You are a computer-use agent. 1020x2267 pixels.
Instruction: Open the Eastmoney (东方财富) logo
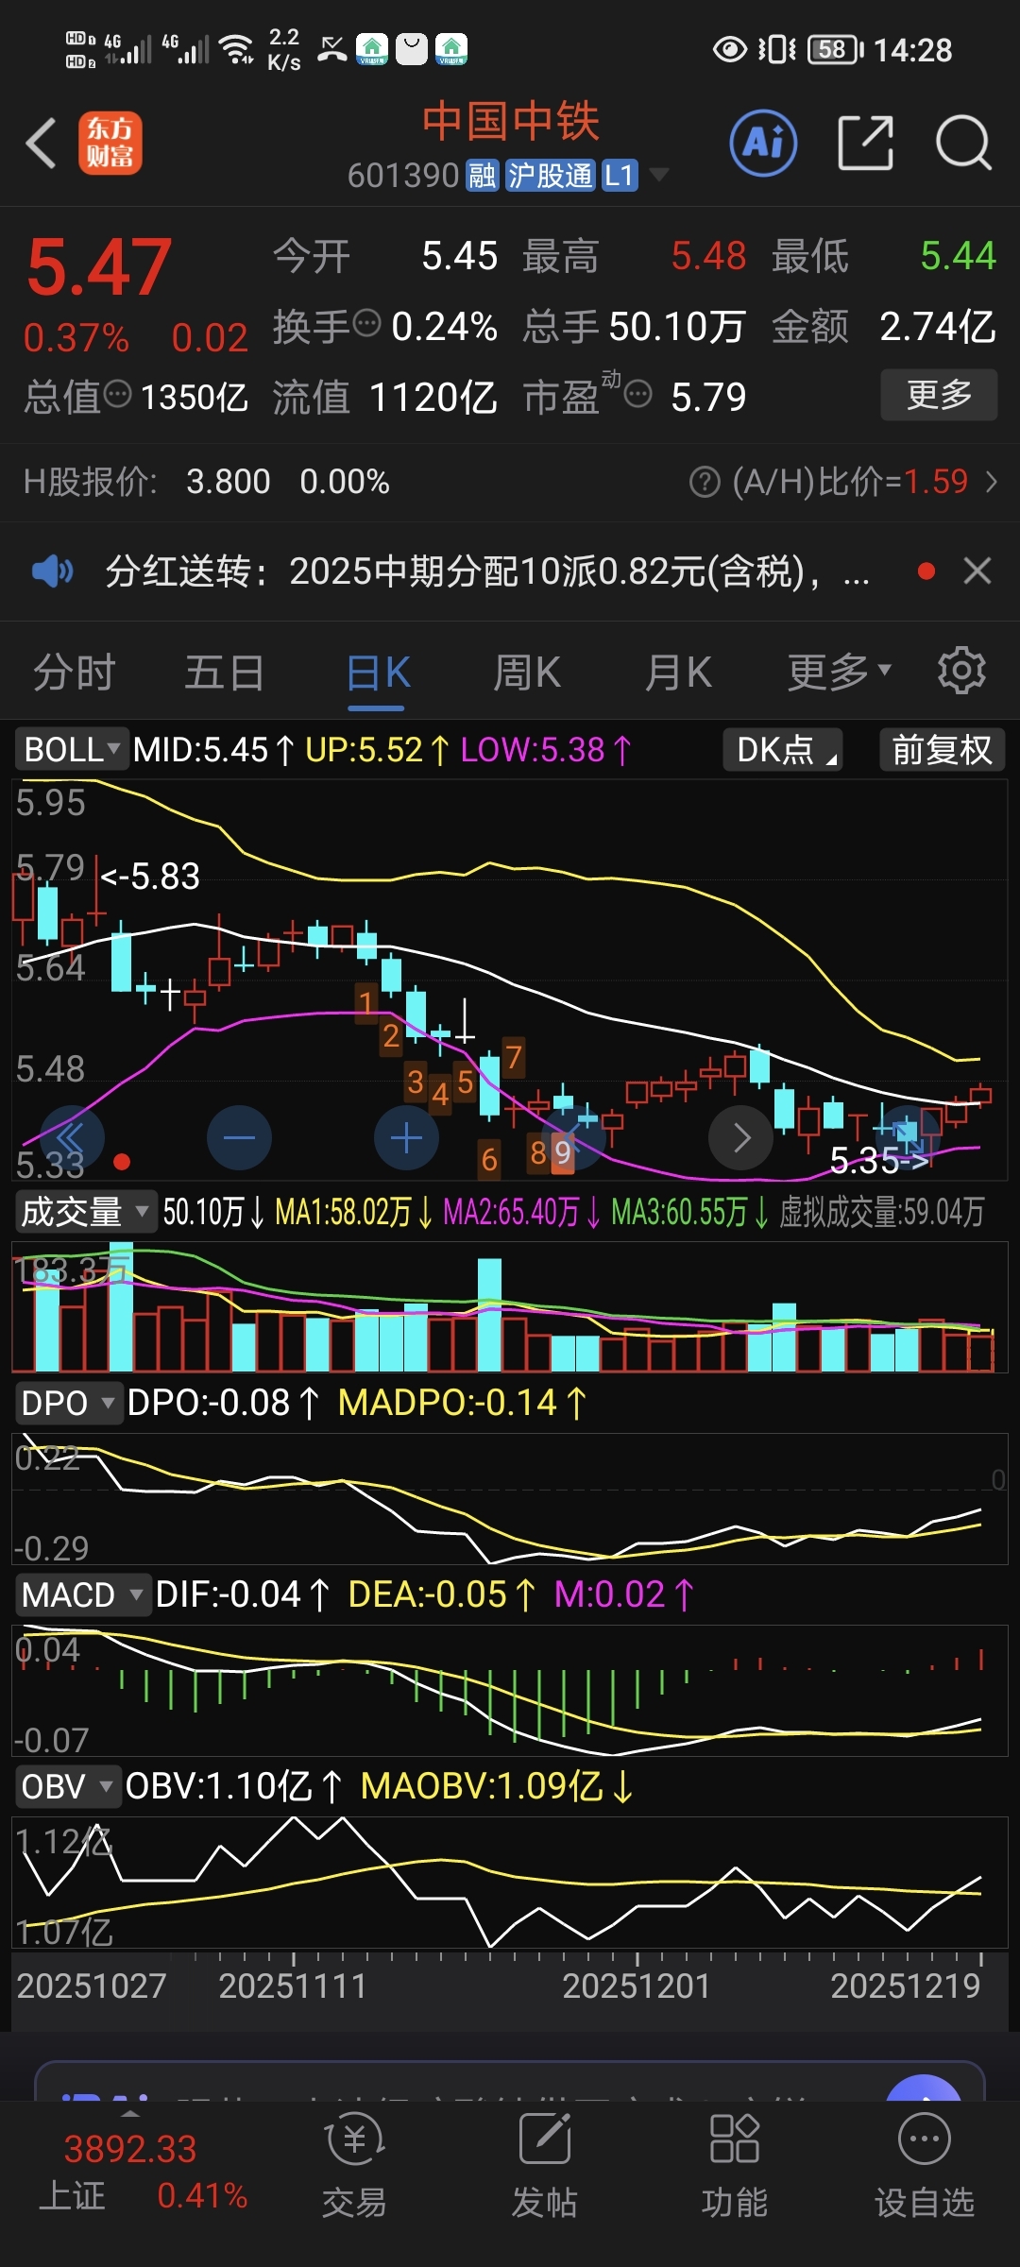point(110,144)
